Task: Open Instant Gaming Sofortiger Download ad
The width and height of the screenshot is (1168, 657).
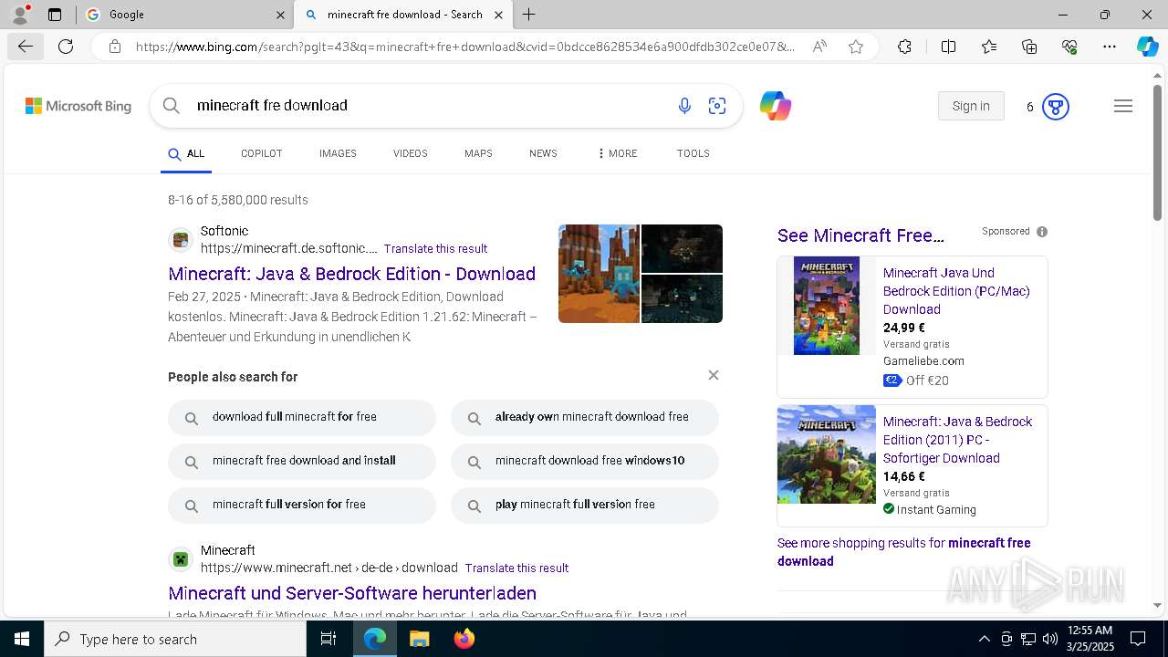Action: pos(957,440)
